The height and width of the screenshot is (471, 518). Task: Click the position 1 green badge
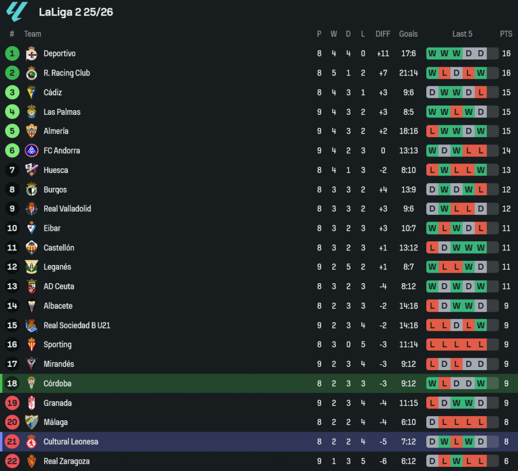pyautogui.click(x=12, y=54)
